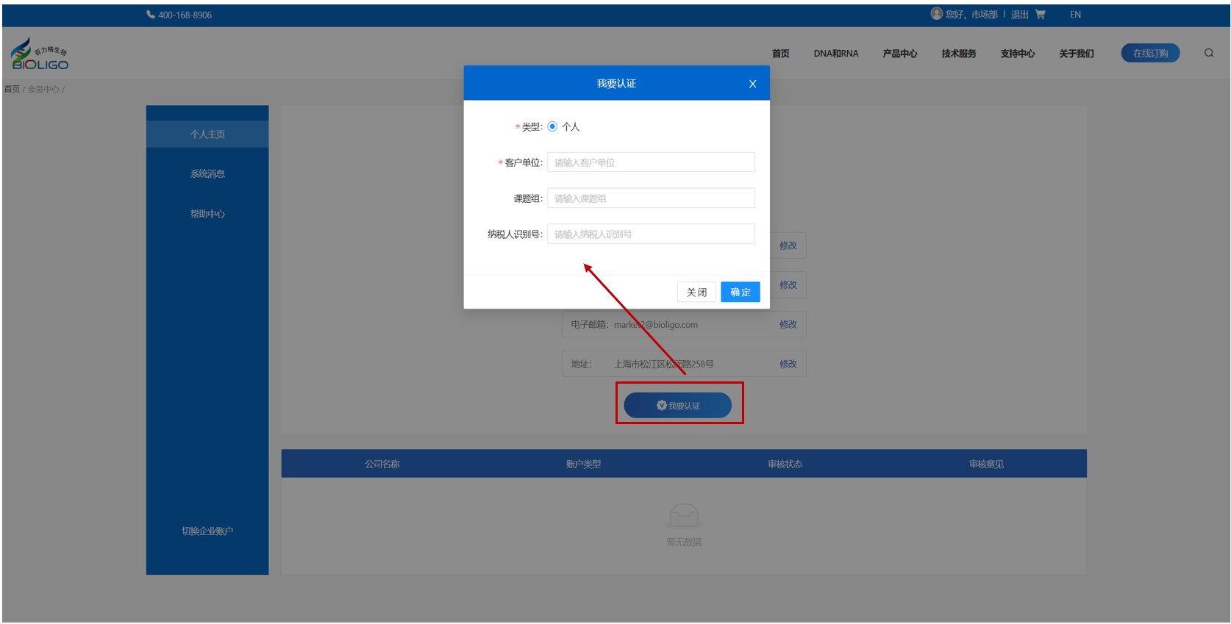Focus the 纳税人识别号 input field
This screenshot has width=1231, height=624.
651,234
